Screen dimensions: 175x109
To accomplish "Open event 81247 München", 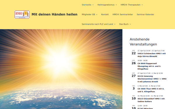I will (x=145, y=108).
